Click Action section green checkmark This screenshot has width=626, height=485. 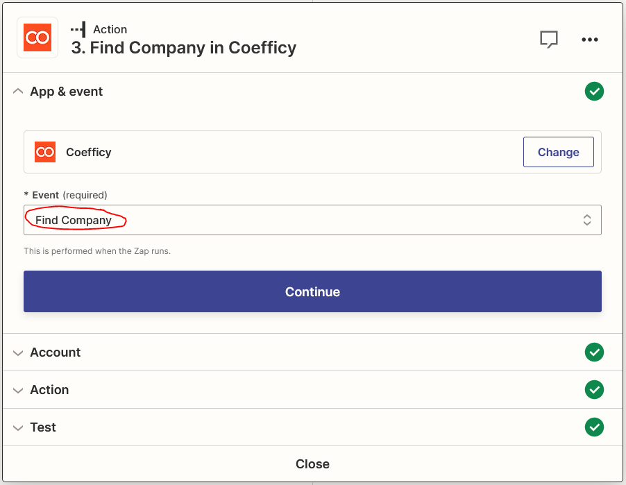point(594,390)
